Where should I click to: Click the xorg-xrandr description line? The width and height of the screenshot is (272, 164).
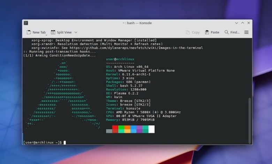[97, 44]
